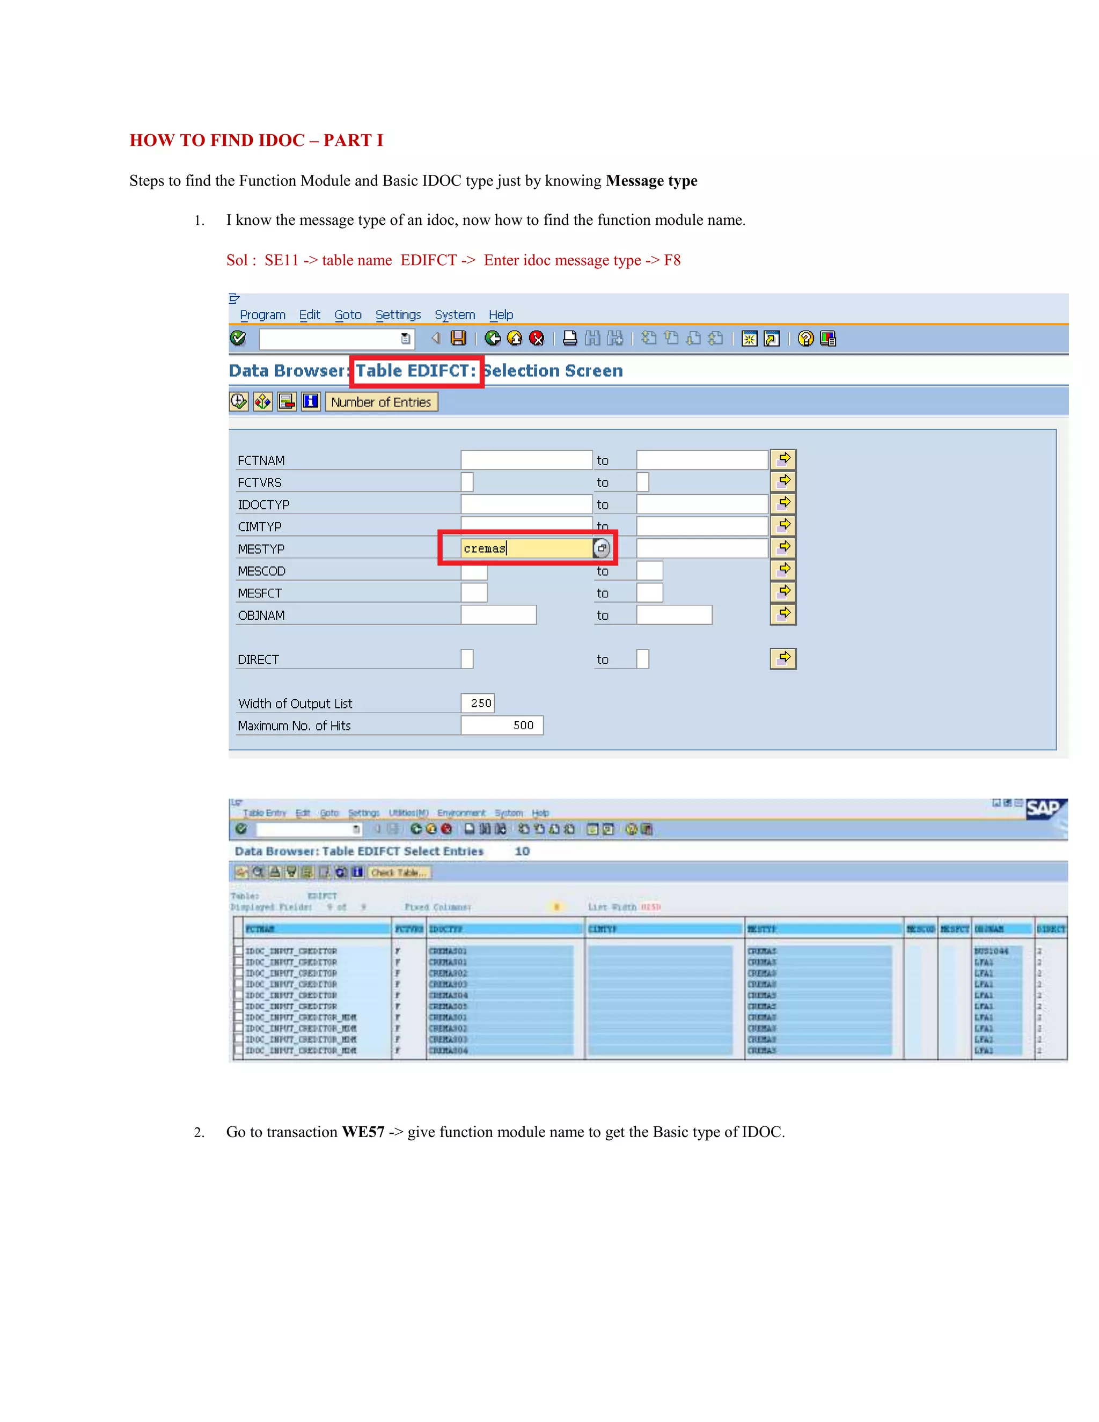Click the green checkmark in Select Entries window

pos(241,829)
